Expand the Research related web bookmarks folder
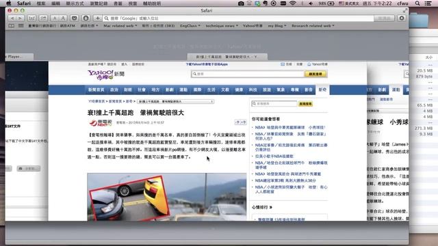The height and width of the screenshot is (246, 438). [x=313, y=26]
